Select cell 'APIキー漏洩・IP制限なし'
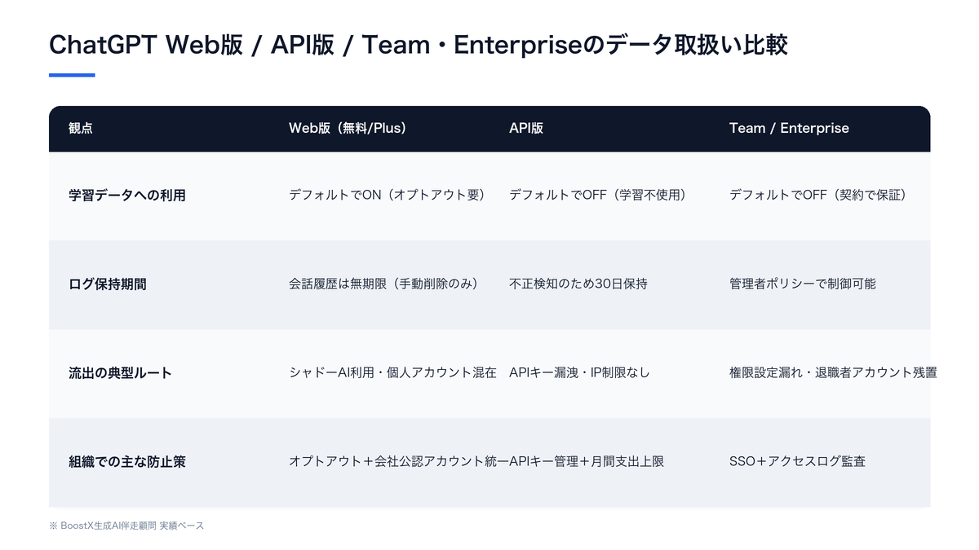The image size is (979, 550). 579,373
